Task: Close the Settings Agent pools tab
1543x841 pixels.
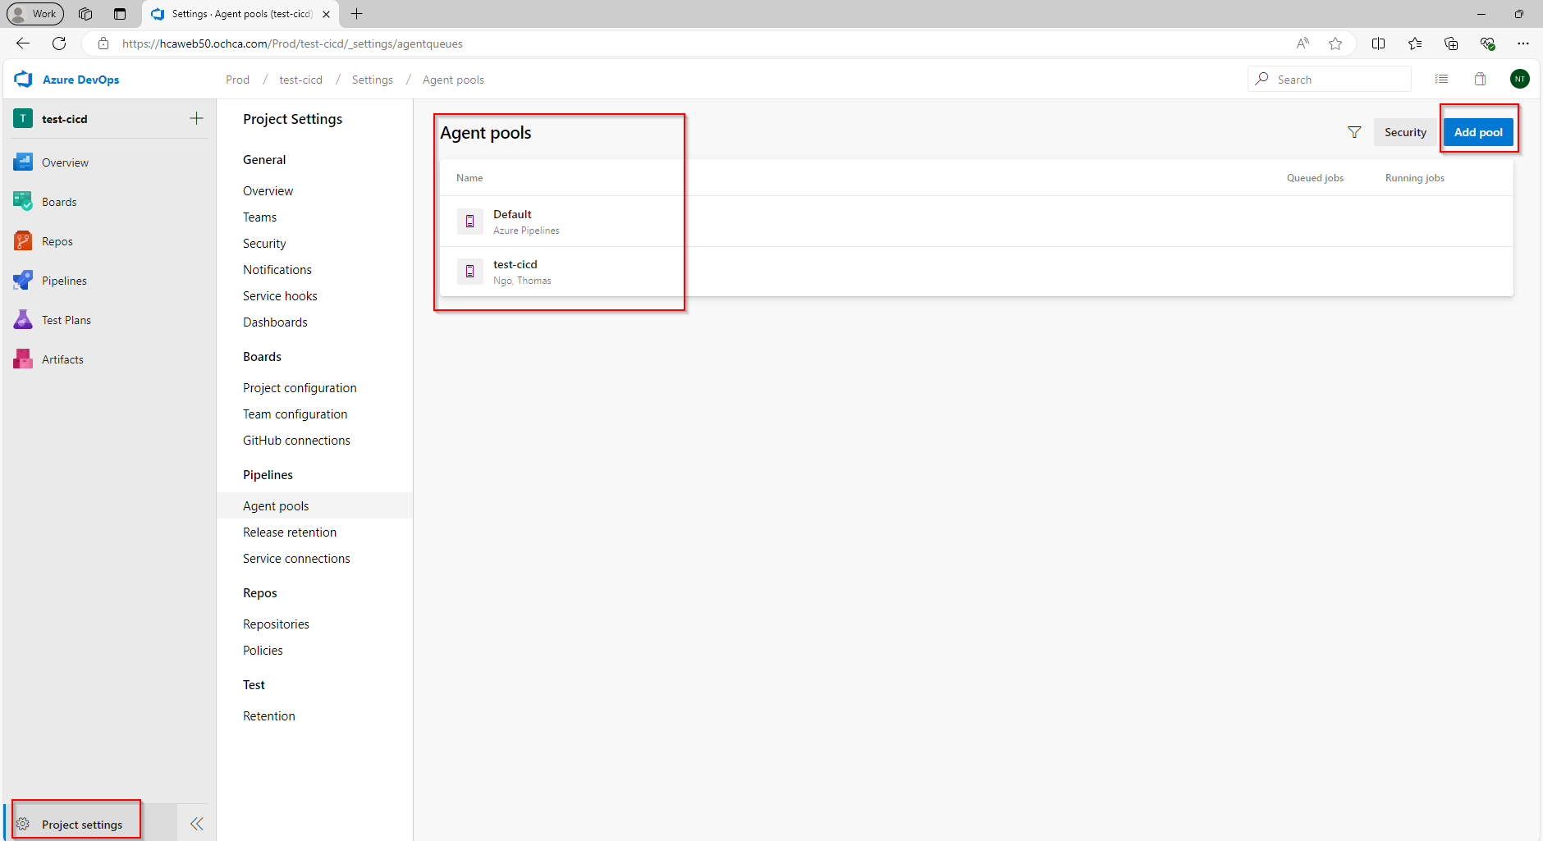Action: coord(326,14)
